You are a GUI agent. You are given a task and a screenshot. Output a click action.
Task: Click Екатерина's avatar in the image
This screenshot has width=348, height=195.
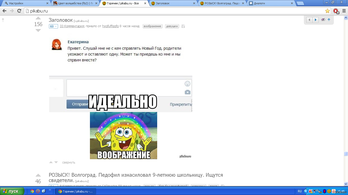click(x=57, y=44)
